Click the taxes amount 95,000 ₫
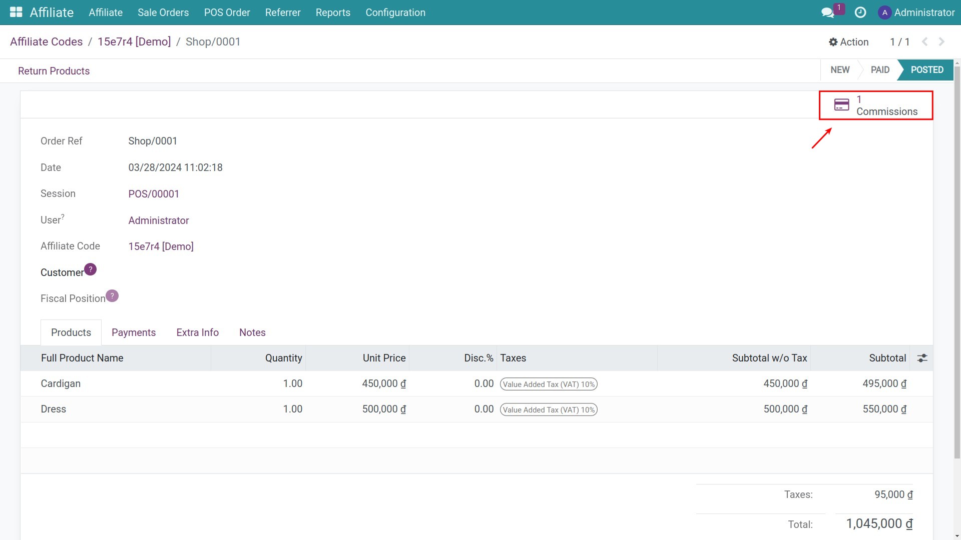Screen dimensions: 961x540 (x=894, y=494)
